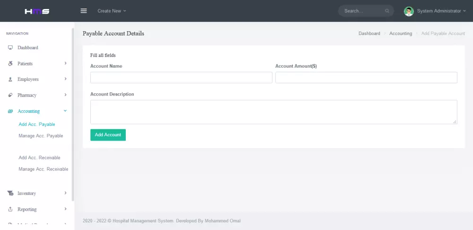The image size is (473, 230).
Task: Click the Fill all fields text
Action: [103, 55]
